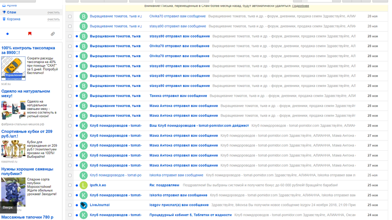Click the LiveJournal pencil avatar icon
Viewport: 392px width, 220px height.
click(83, 205)
